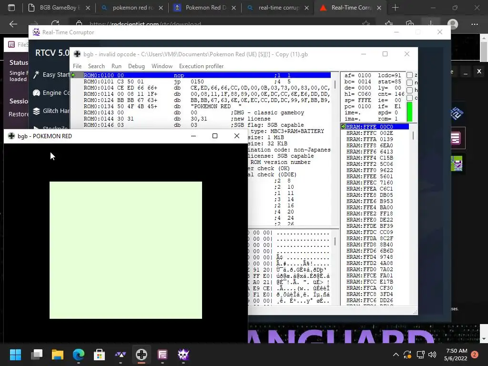This screenshot has height=366, width=488.
Task: Open the Execution profiler menu
Action: (202, 66)
